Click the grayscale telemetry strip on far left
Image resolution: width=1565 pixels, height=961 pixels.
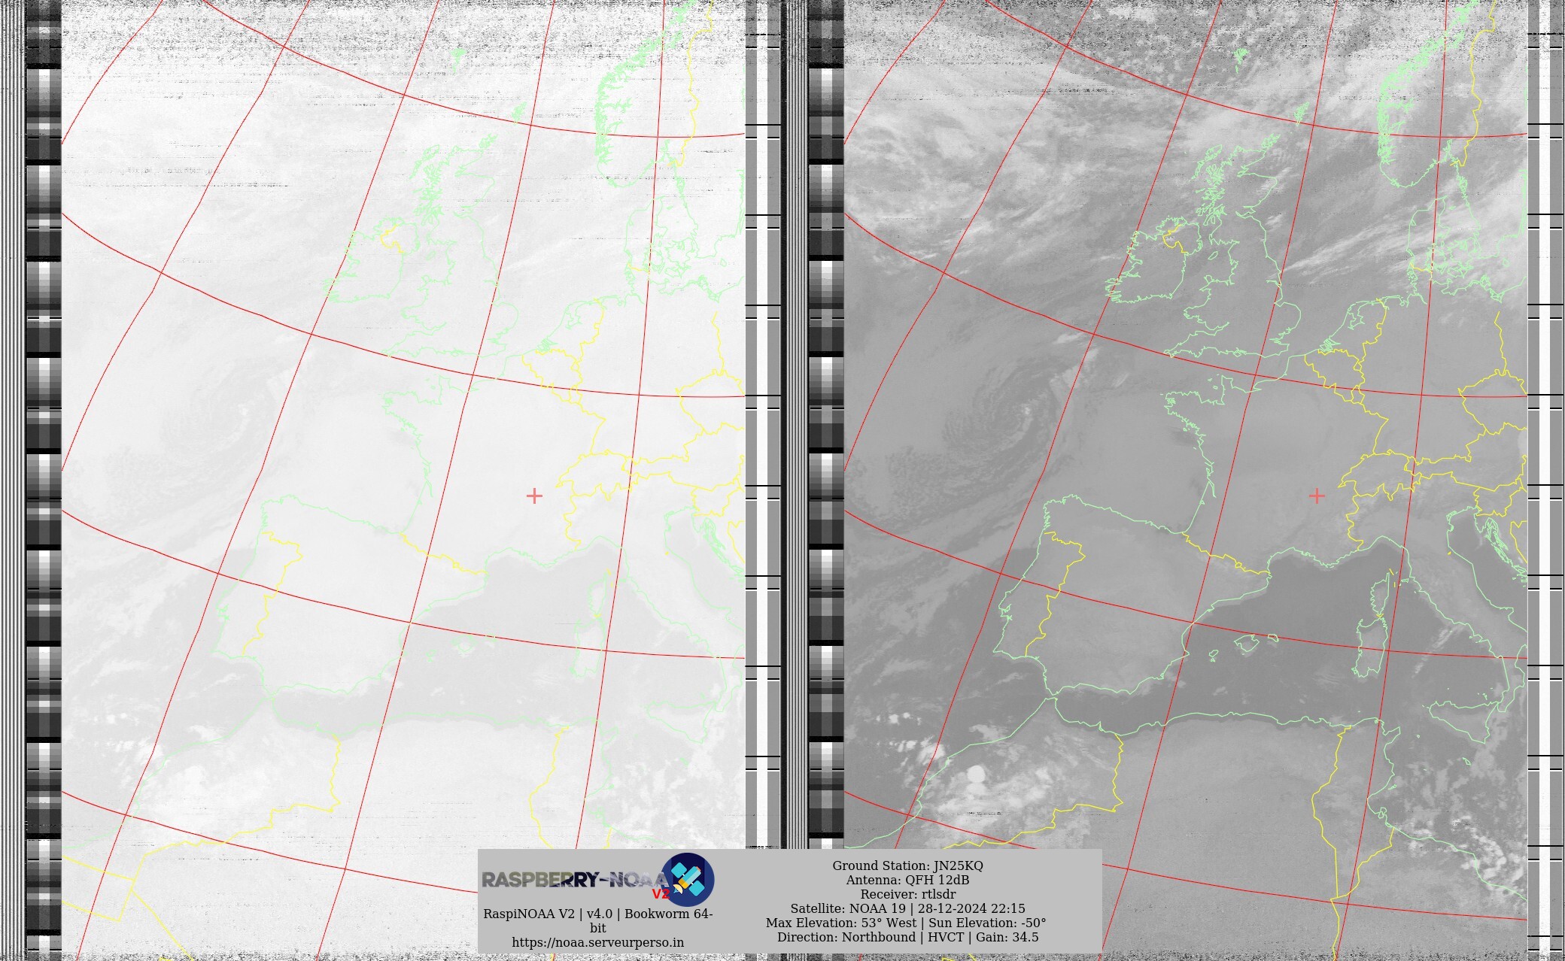43,481
